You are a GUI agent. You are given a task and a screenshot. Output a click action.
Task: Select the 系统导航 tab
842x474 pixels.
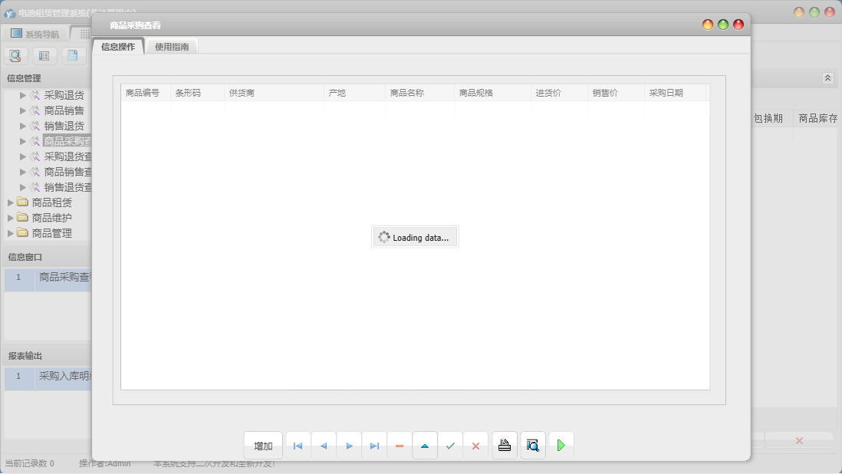coord(35,34)
